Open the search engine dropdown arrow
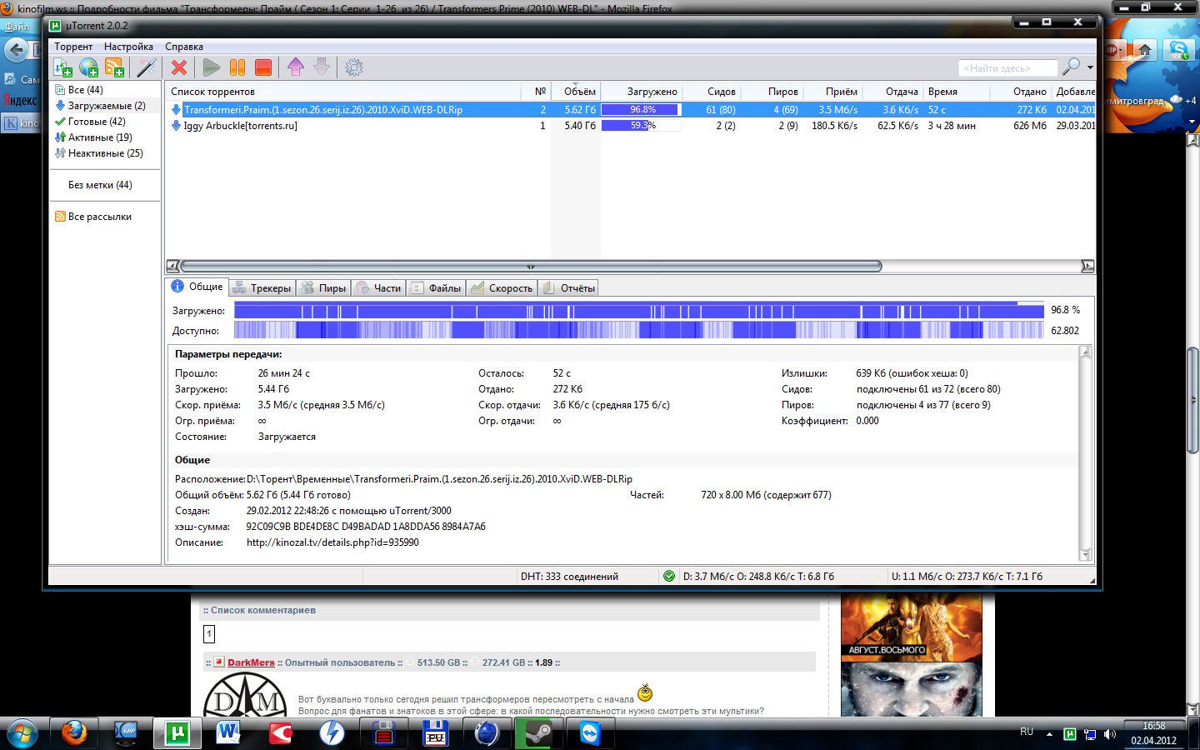 (x=1090, y=67)
